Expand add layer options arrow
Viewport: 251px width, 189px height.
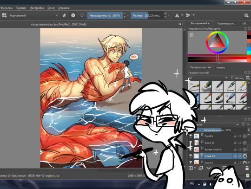[x=195, y=168]
